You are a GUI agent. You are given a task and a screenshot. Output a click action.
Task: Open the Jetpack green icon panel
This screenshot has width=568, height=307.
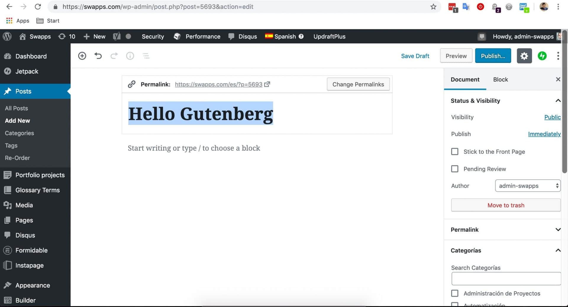click(542, 56)
